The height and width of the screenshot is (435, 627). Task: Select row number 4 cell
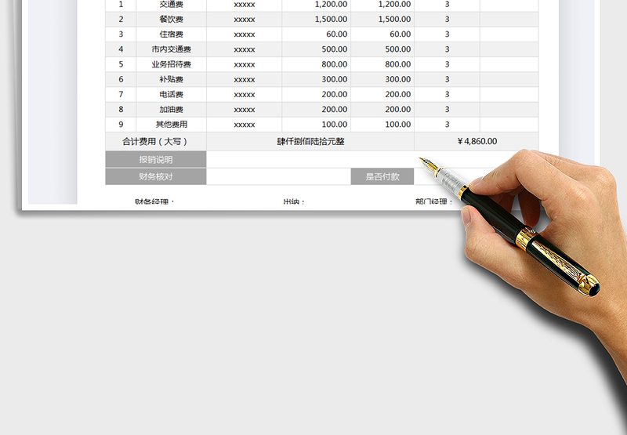coord(121,49)
